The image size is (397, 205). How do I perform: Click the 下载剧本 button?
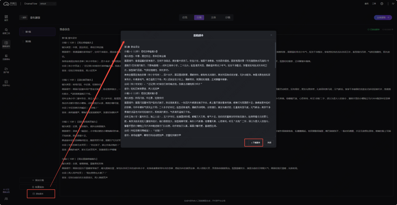click(255, 142)
